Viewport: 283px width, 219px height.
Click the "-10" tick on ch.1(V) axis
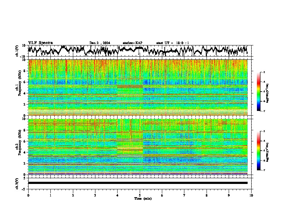[23, 57]
